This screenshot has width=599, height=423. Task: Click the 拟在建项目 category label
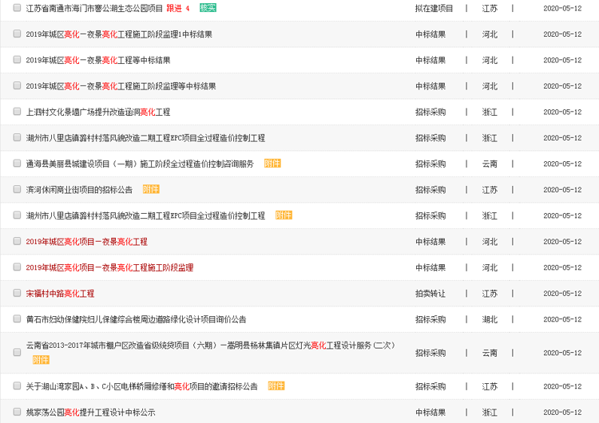pos(434,8)
